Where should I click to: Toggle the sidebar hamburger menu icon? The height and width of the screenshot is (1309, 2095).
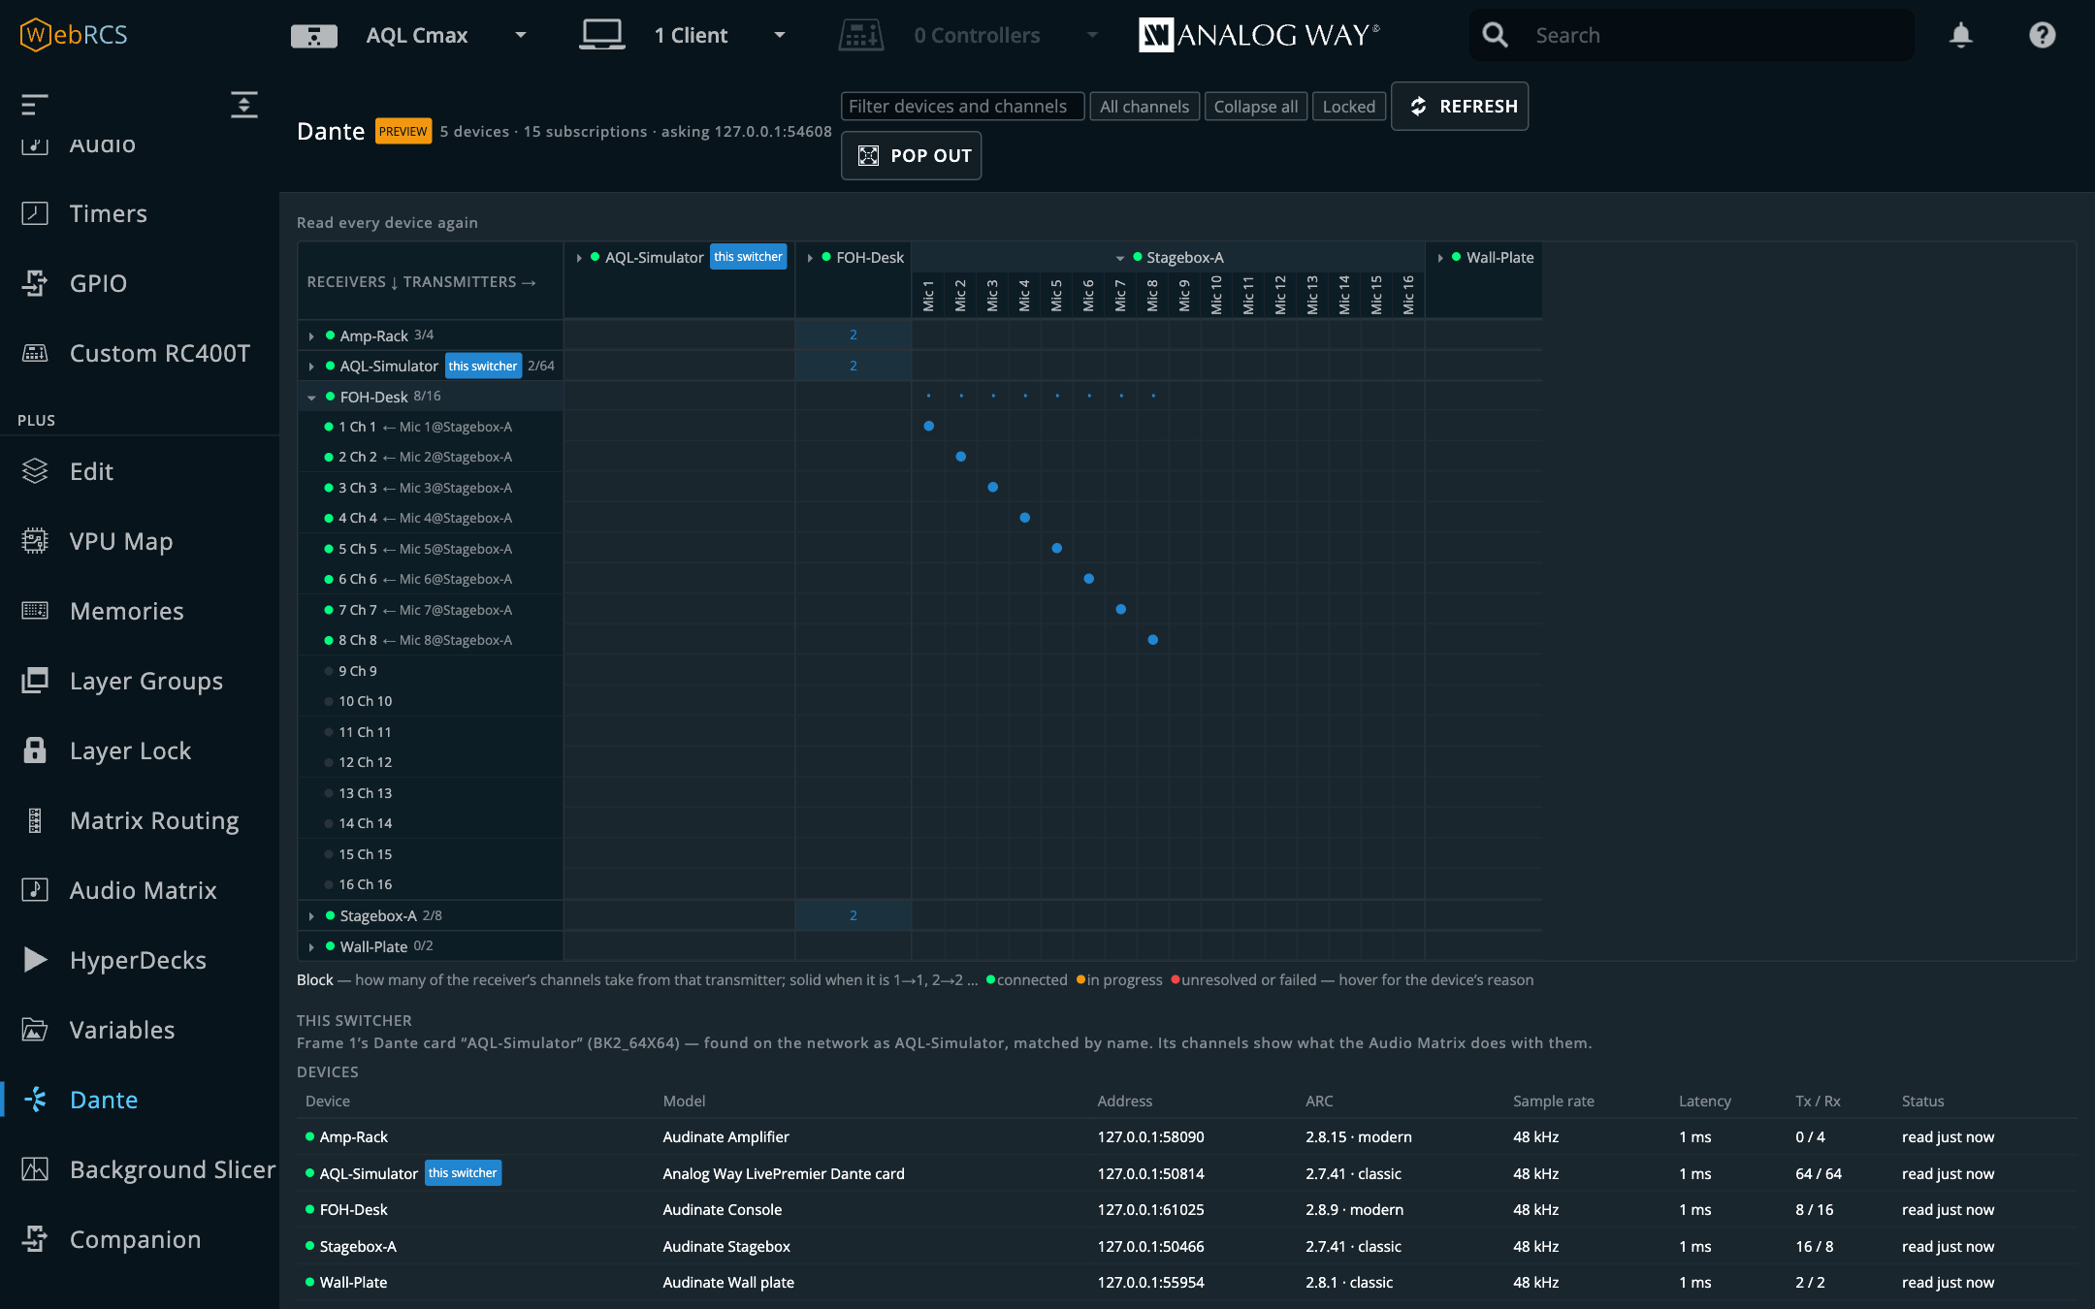point(35,104)
